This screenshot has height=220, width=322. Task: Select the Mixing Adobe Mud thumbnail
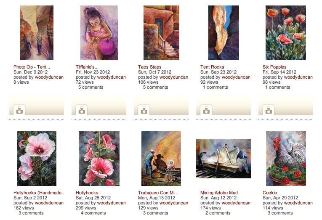[x=224, y=159]
